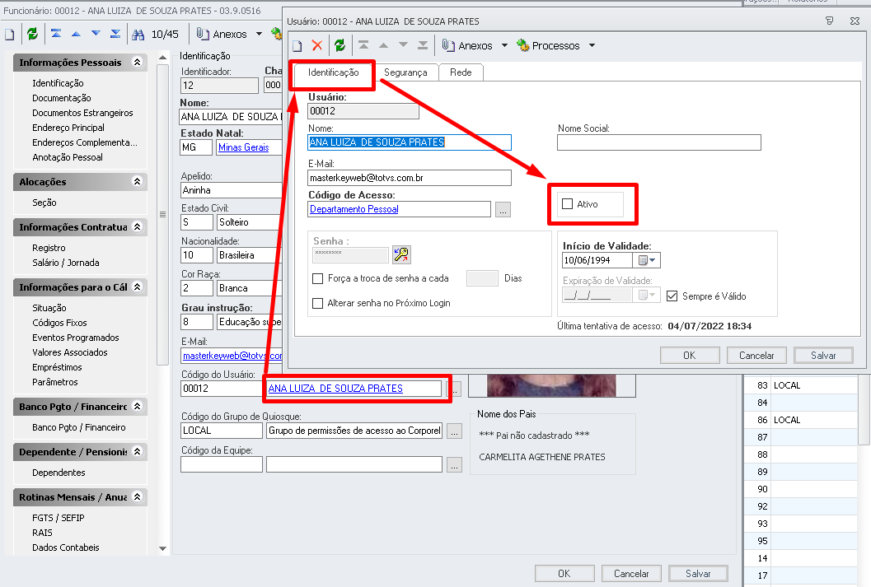
Task: Open ANA LUIZA DE SOUZA PRATES user link
Action: 335,389
